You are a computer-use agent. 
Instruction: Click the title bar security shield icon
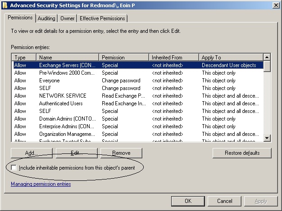coord(5,5)
